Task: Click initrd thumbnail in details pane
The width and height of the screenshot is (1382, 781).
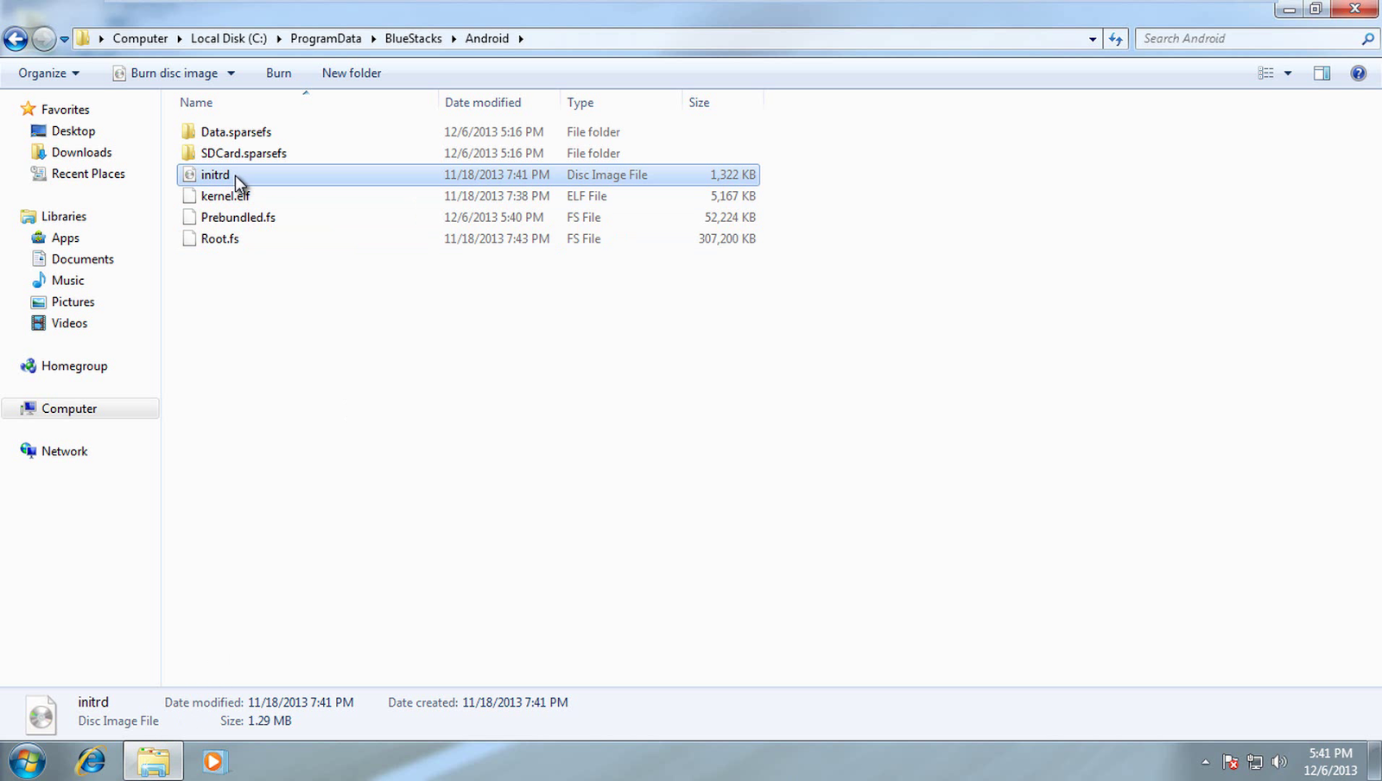Action: 41,714
